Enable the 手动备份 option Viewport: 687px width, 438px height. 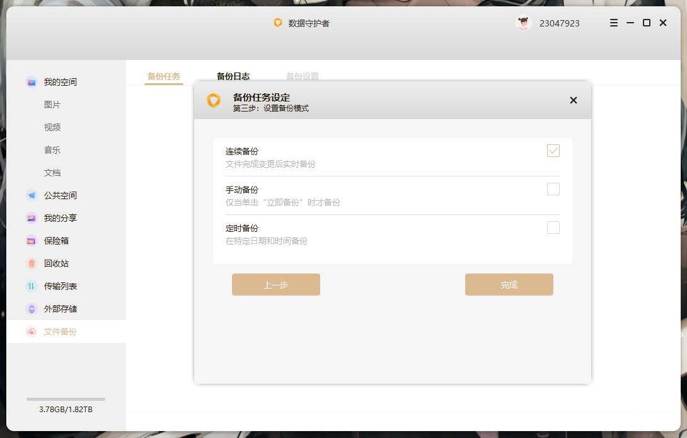[x=553, y=189]
